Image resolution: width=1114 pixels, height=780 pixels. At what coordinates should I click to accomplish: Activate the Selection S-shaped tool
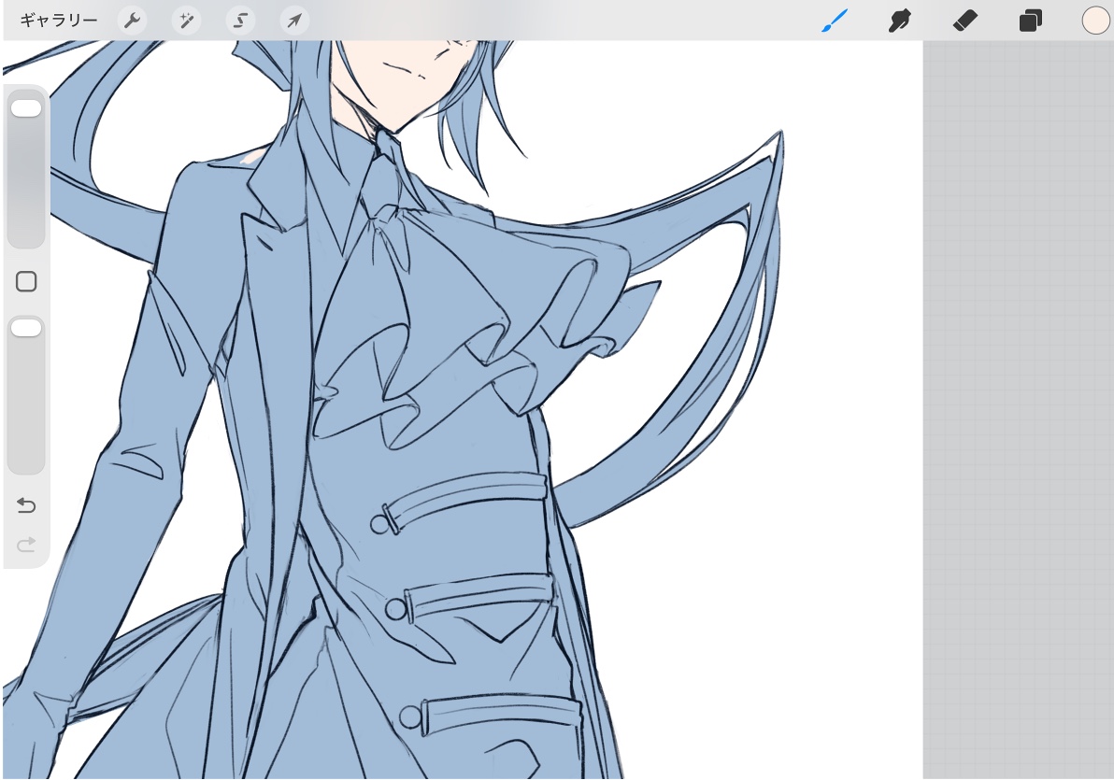(x=240, y=21)
